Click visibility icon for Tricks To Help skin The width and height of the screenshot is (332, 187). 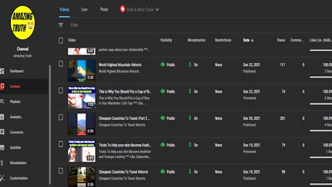click(x=163, y=145)
